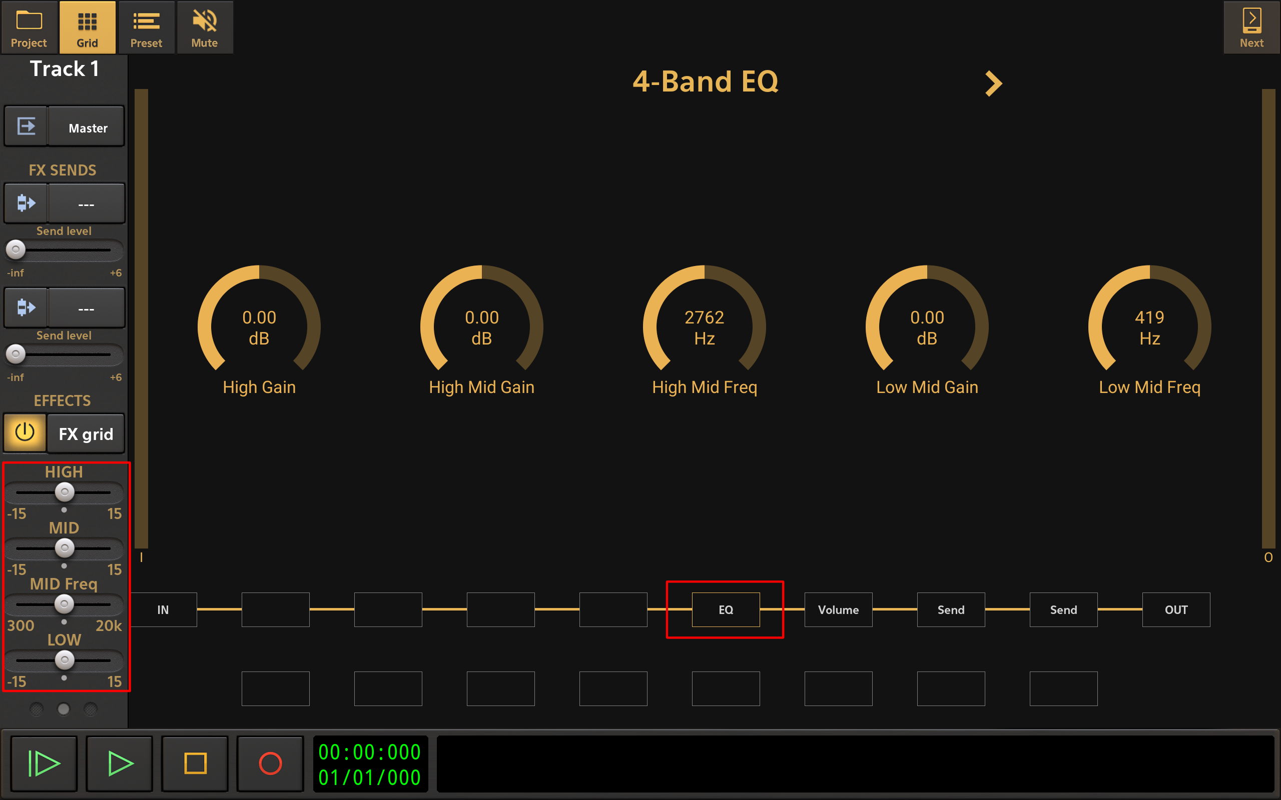This screenshot has width=1281, height=800.
Task: Switch to the second page dot below EFFECTS
Action: click(64, 709)
